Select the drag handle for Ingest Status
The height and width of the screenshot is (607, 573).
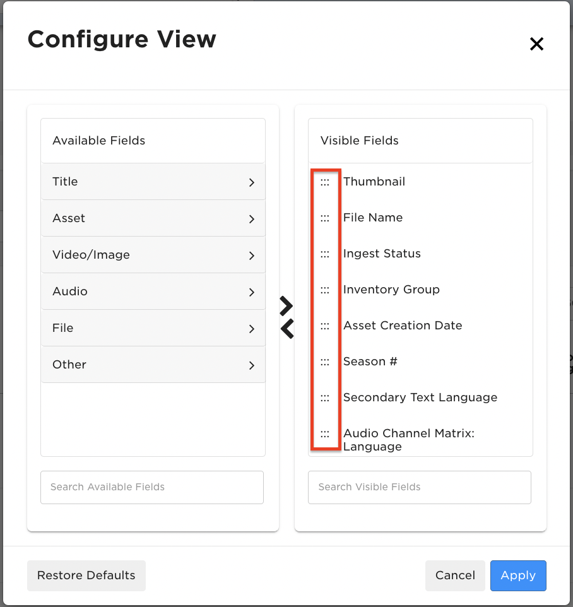point(325,254)
